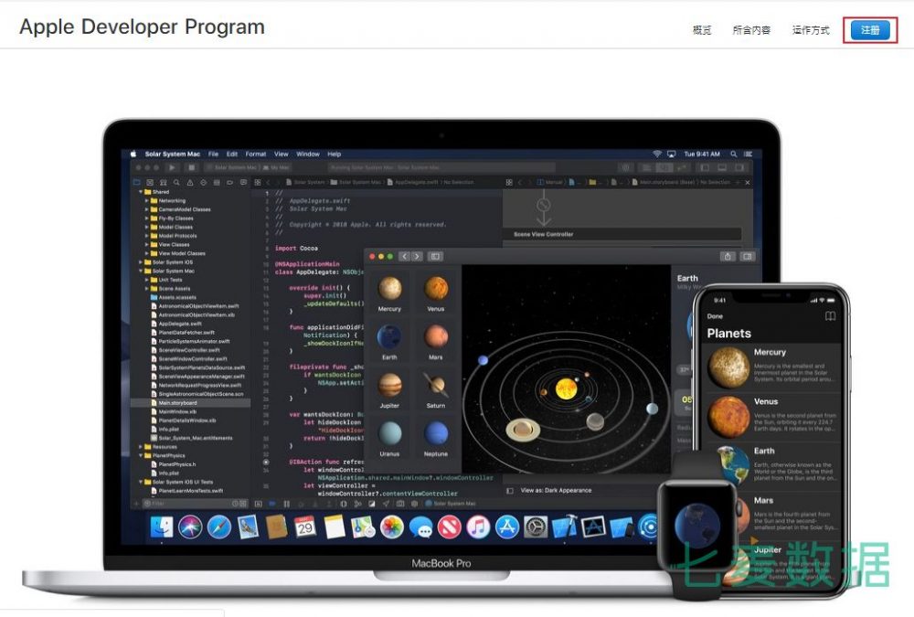Select Main.storyboard in the file navigator
This screenshot has width=914, height=617.
[x=178, y=402]
